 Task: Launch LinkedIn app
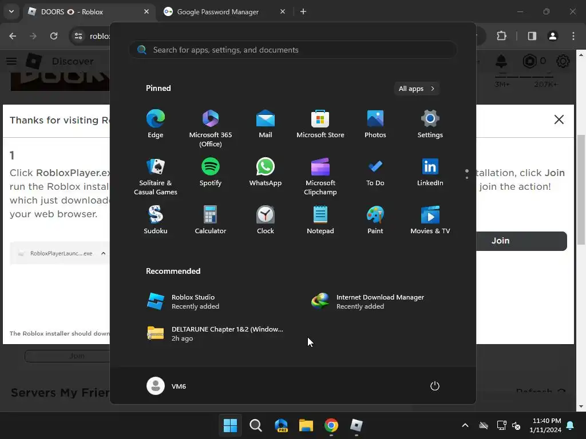(x=430, y=173)
